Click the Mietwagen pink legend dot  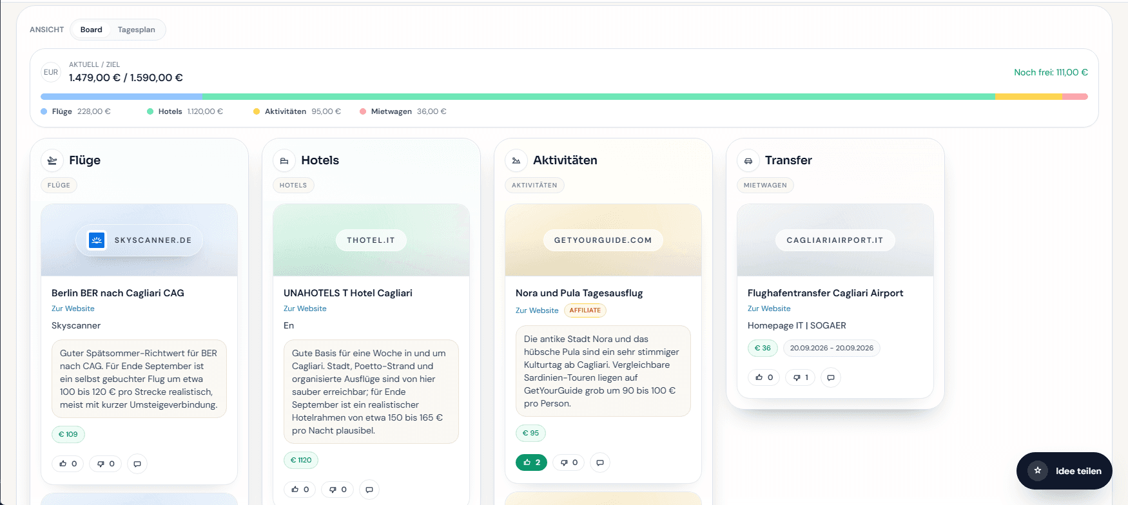363,111
